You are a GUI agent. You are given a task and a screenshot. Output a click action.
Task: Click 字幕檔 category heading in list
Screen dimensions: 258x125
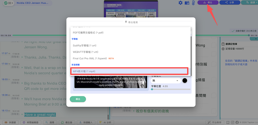tap(75, 39)
